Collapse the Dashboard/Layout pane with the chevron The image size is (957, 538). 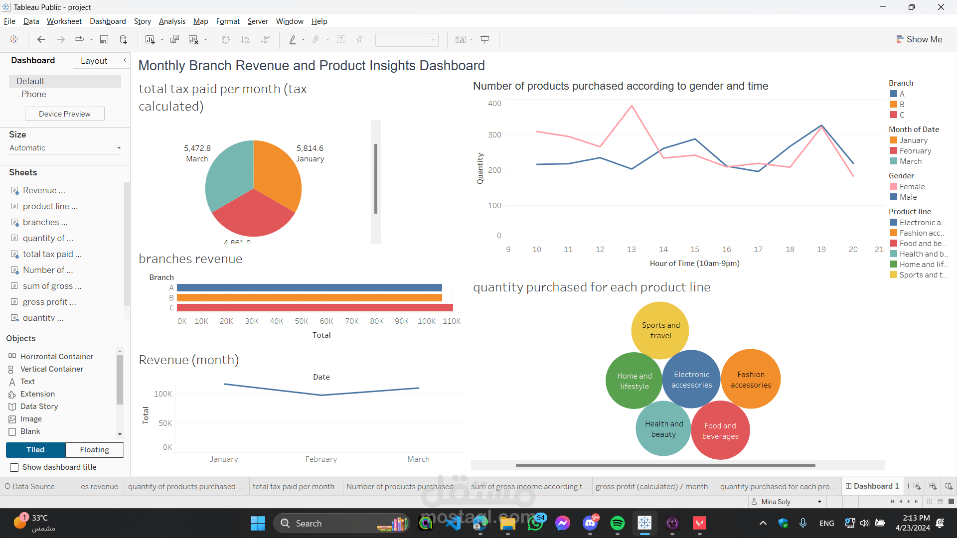(125, 60)
